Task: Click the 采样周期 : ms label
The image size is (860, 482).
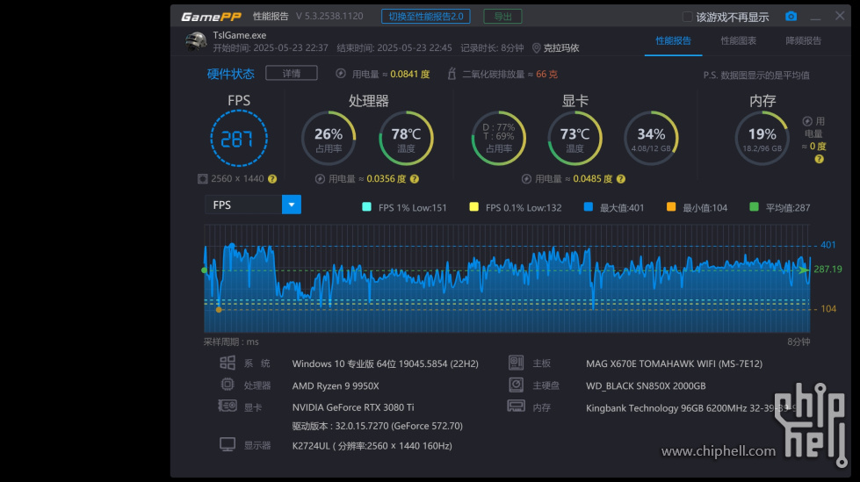Action: click(231, 342)
